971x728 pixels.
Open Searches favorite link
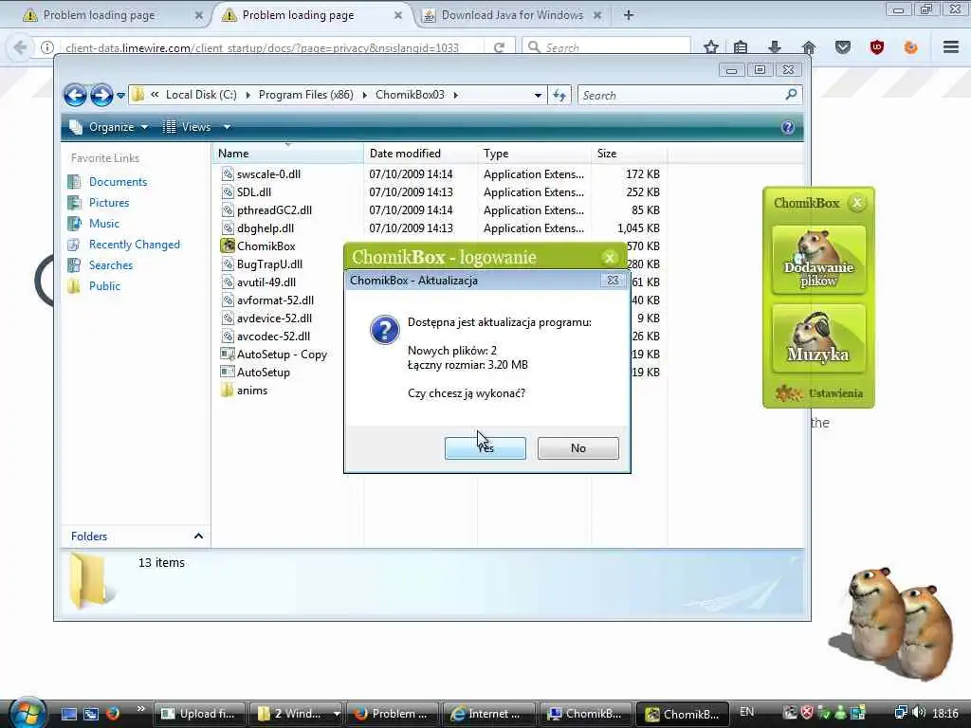[111, 265]
